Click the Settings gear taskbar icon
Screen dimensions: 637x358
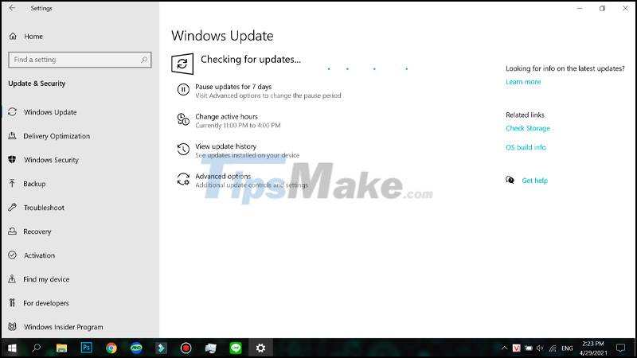(x=260, y=348)
